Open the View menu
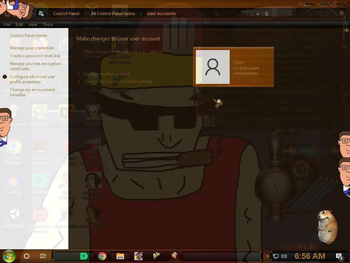The image size is (350, 263). coord(32,24)
